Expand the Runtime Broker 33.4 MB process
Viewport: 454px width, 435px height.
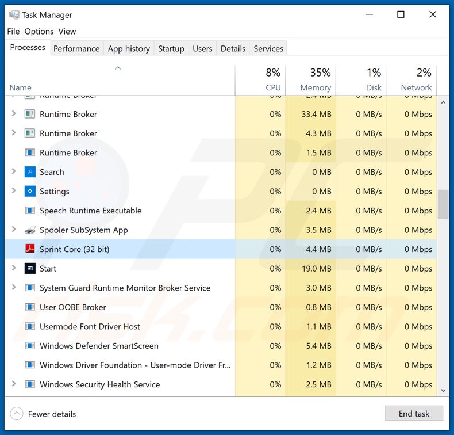(13, 113)
